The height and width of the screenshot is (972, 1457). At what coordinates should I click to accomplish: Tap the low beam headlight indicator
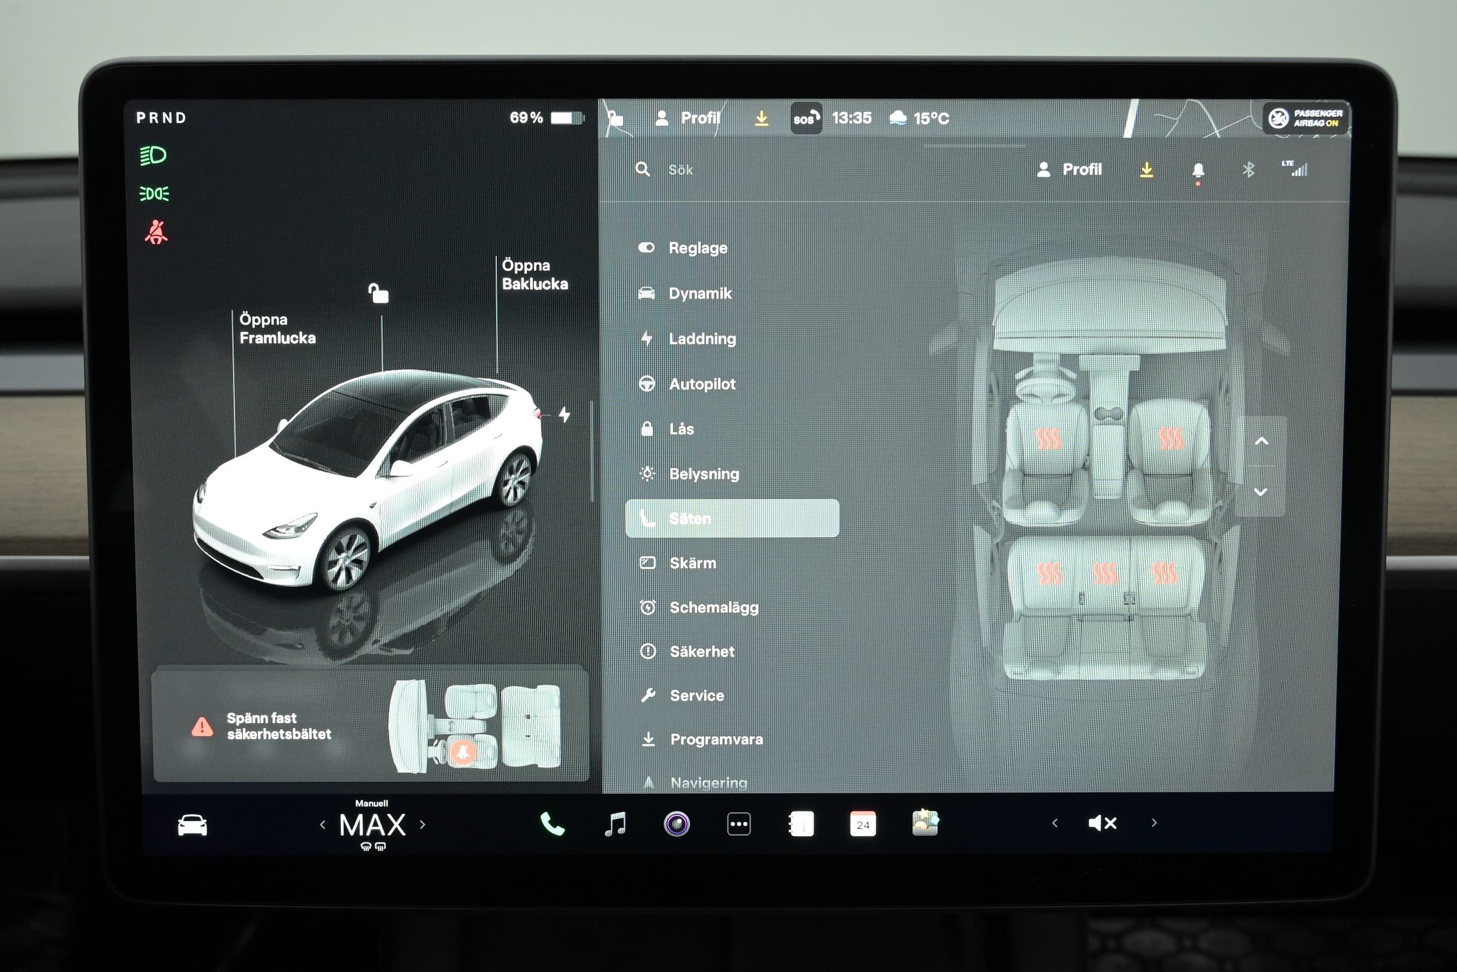[x=153, y=155]
